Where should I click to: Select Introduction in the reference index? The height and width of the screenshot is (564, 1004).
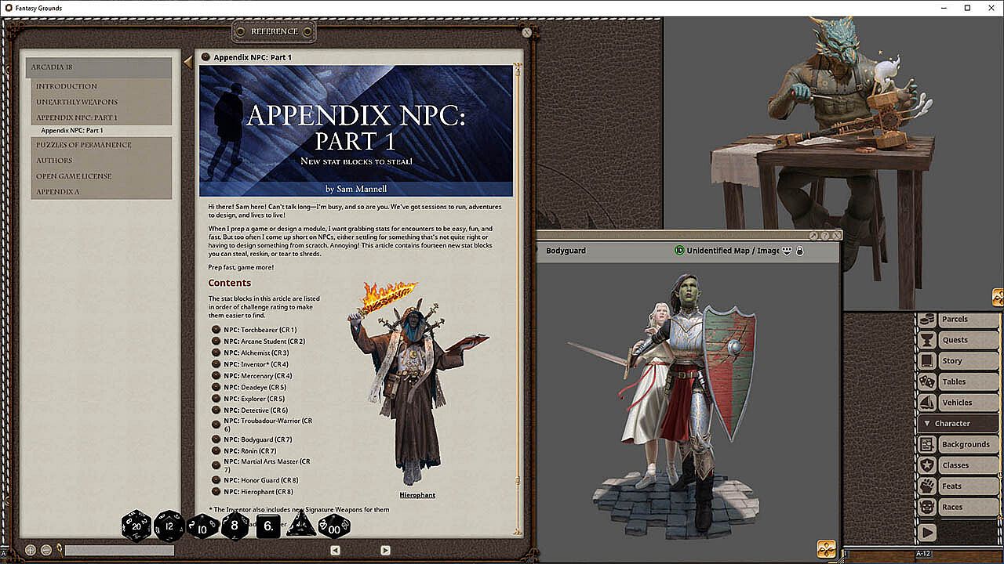tap(67, 86)
